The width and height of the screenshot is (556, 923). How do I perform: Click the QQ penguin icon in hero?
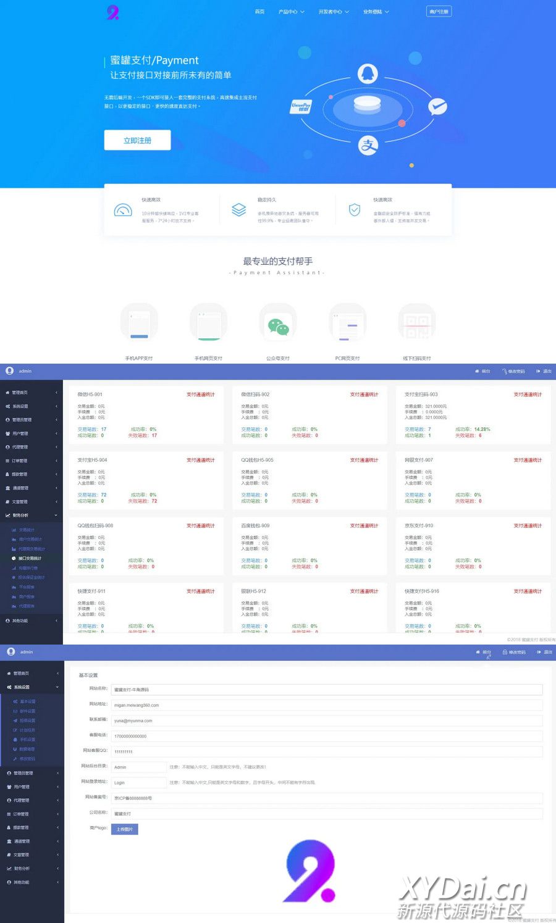[368, 73]
